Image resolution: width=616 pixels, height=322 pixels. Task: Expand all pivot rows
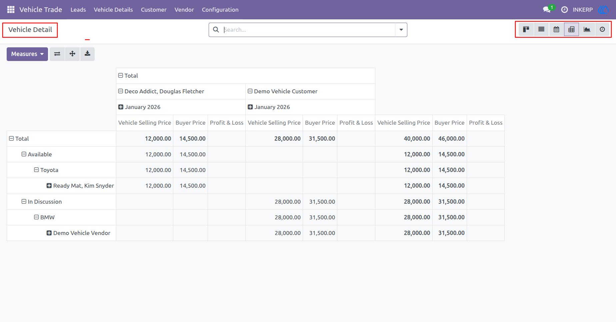click(72, 54)
